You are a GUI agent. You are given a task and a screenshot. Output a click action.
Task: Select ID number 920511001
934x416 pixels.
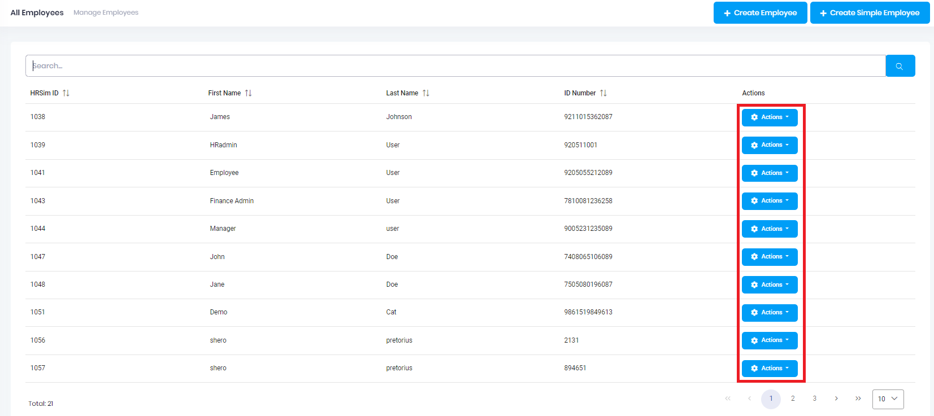point(580,145)
